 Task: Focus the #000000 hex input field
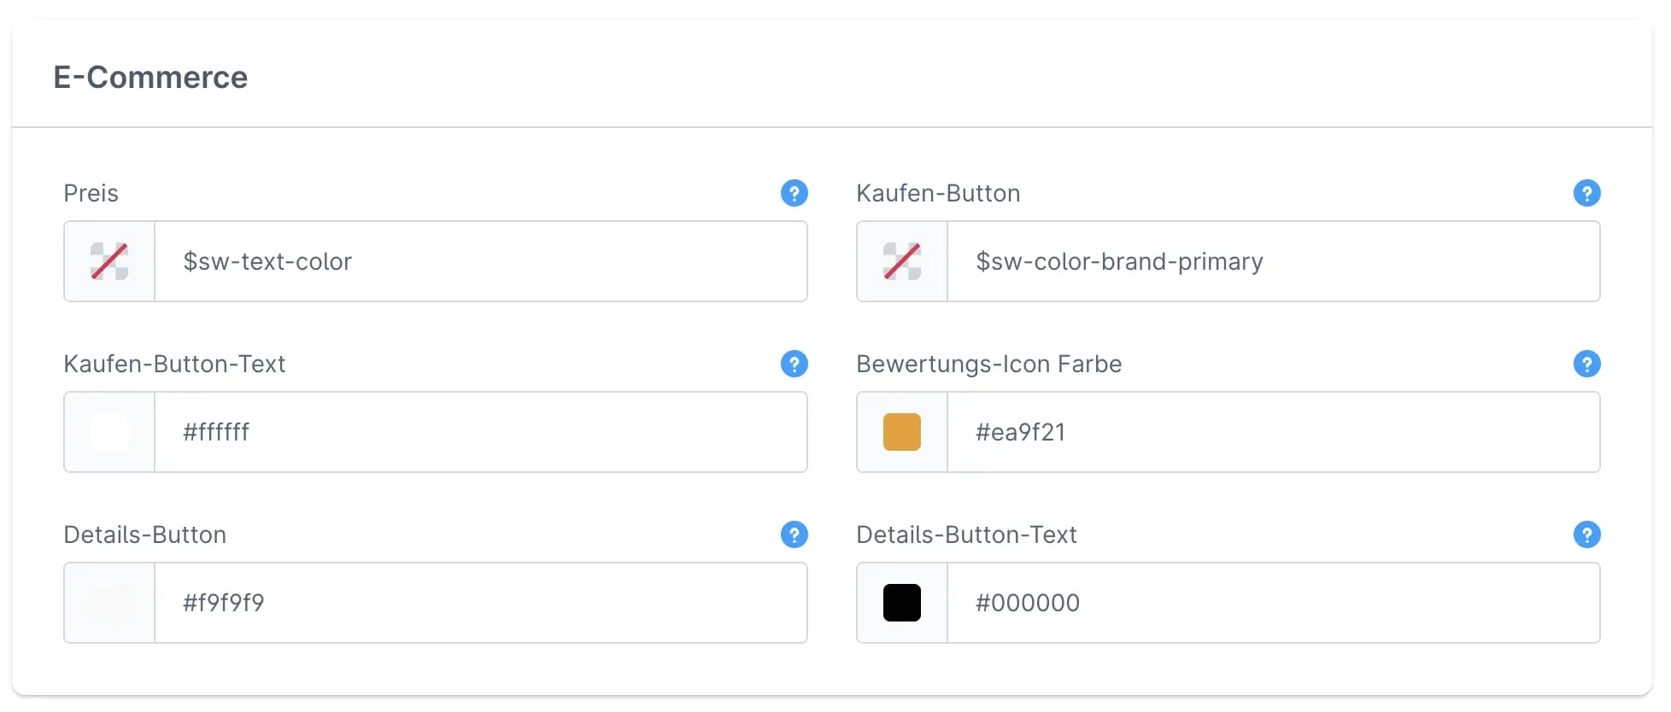point(1273,603)
